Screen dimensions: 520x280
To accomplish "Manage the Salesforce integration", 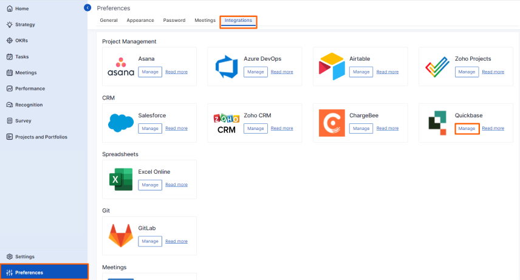I will click(150, 128).
